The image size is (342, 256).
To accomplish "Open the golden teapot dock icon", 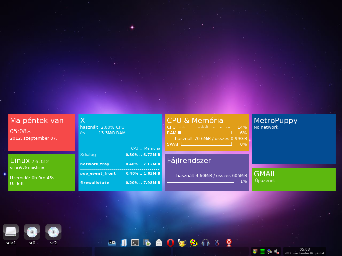I will click(x=182, y=243).
